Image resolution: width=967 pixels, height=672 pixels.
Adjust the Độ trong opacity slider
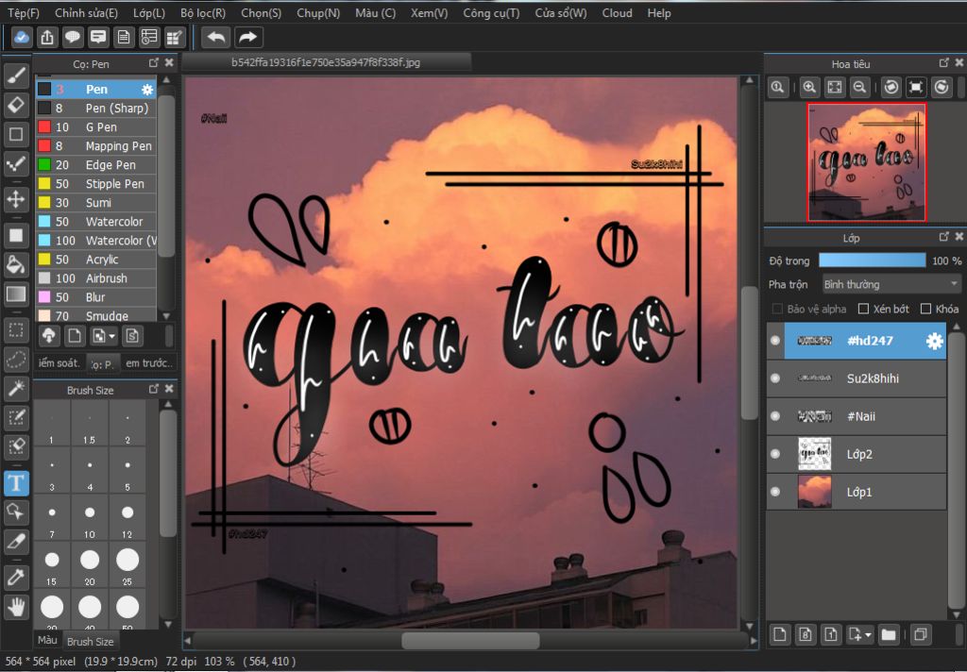(x=872, y=260)
